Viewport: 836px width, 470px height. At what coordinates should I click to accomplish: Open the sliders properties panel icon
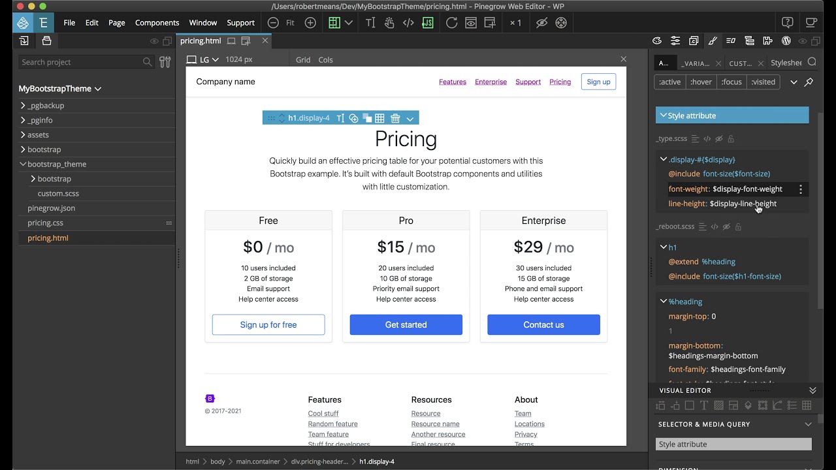pos(675,40)
